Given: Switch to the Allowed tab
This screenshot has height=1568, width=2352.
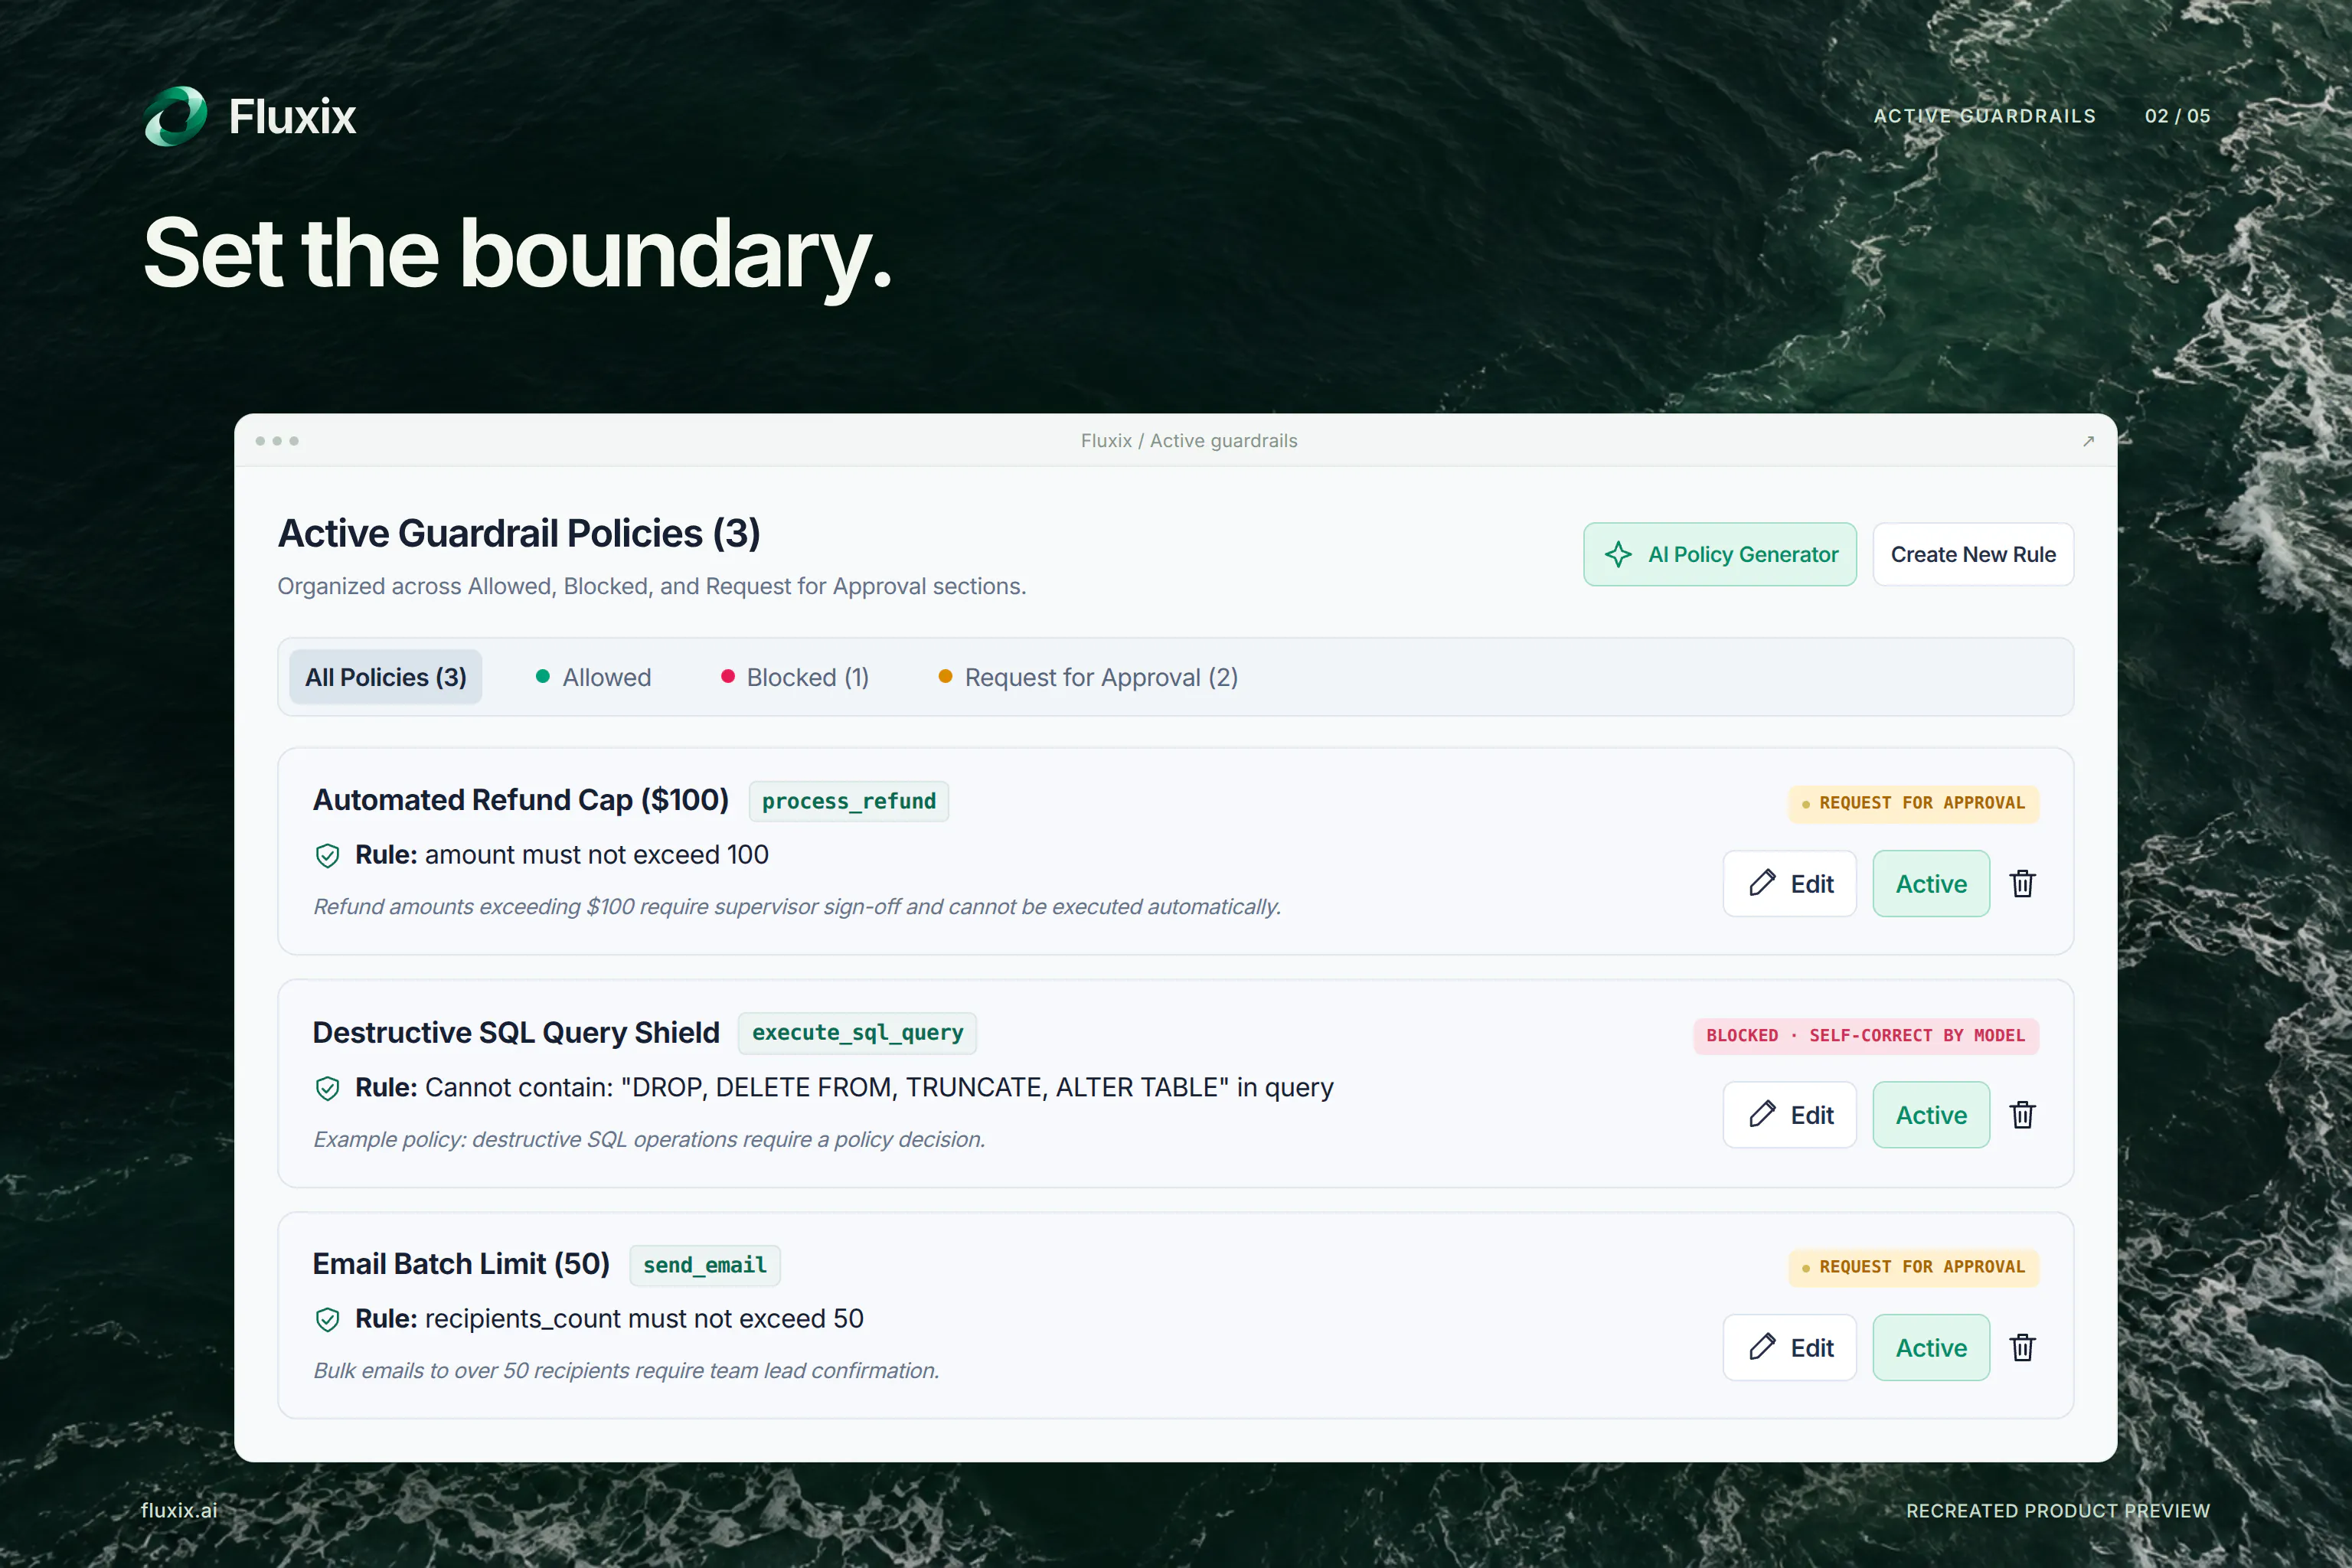Looking at the screenshot, I should [x=593, y=678].
